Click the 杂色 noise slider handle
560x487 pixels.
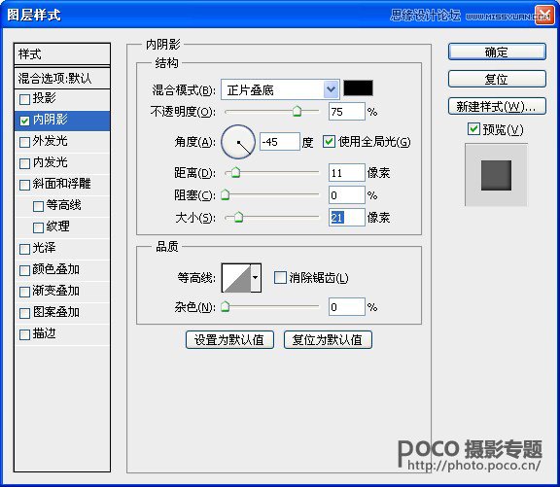225,306
